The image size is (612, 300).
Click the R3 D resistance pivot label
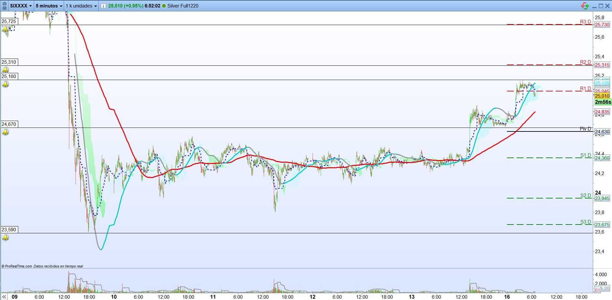point(585,22)
